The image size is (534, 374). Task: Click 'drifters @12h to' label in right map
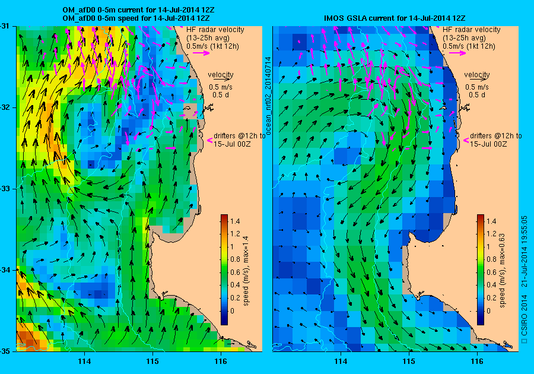tap(496, 135)
